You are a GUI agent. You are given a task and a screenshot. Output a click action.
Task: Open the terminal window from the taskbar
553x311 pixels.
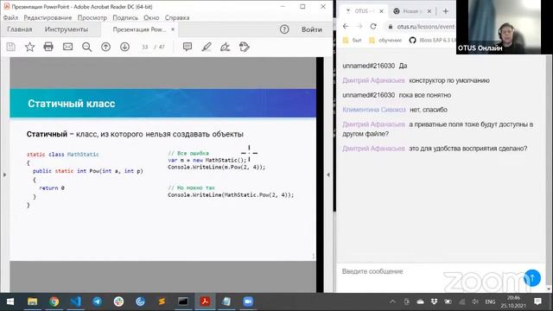[x=183, y=301]
